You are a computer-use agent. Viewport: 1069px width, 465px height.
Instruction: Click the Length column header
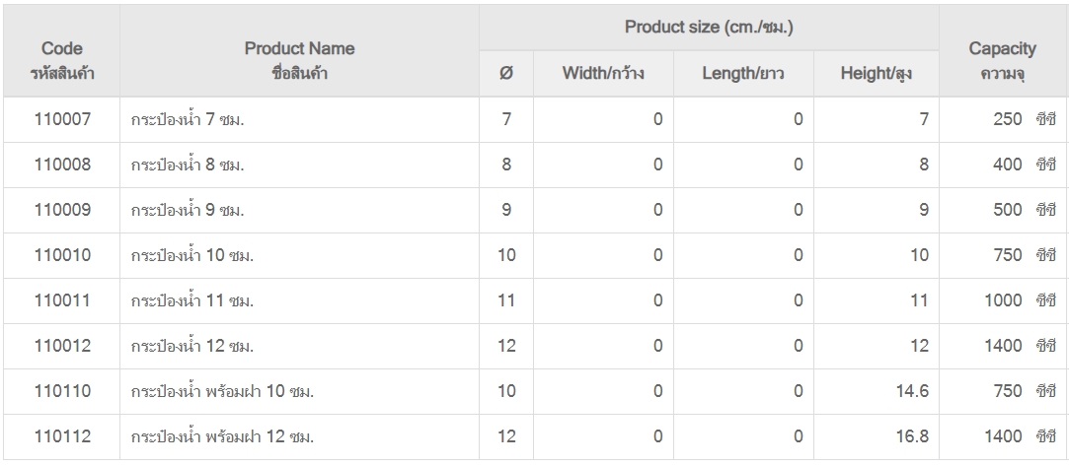(742, 73)
